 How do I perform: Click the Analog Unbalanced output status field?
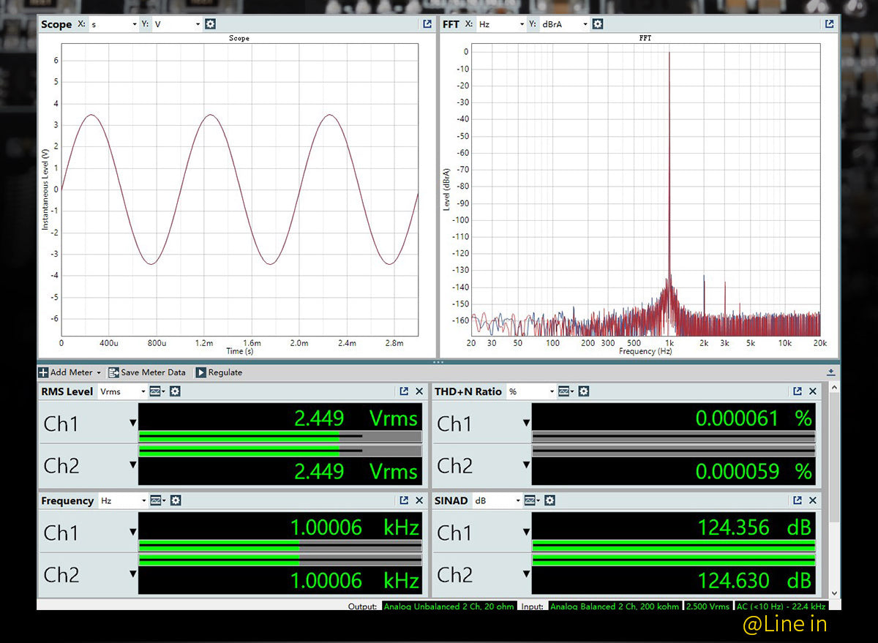(449, 606)
